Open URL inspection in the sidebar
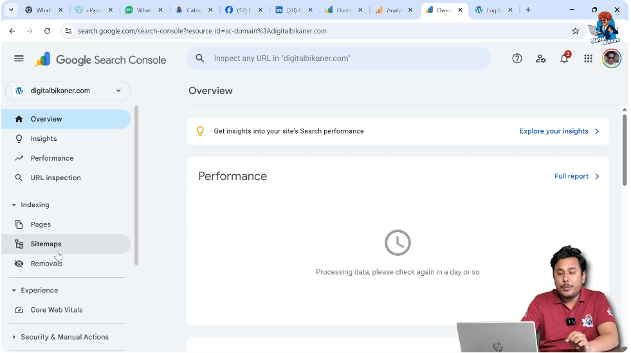 66,177
